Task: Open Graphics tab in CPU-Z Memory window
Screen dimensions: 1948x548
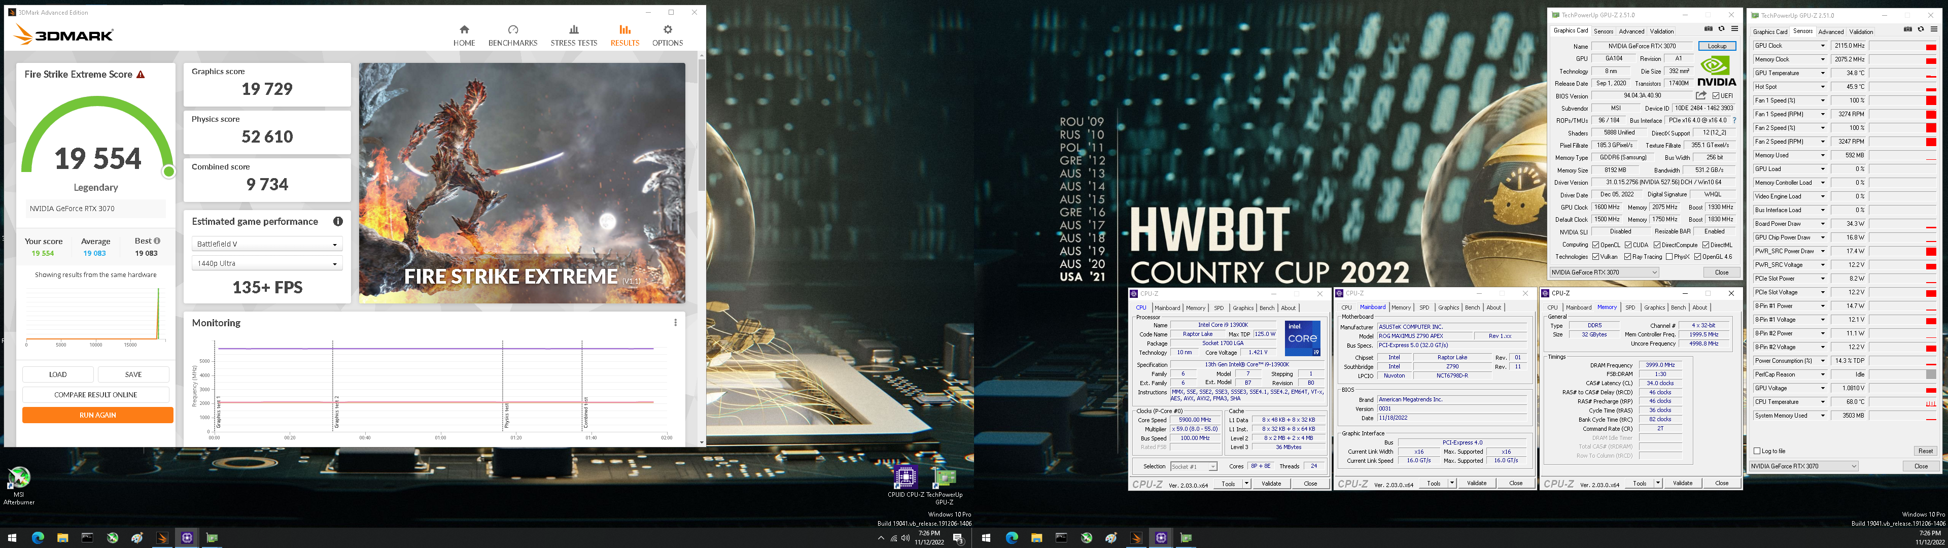Action: point(1654,307)
